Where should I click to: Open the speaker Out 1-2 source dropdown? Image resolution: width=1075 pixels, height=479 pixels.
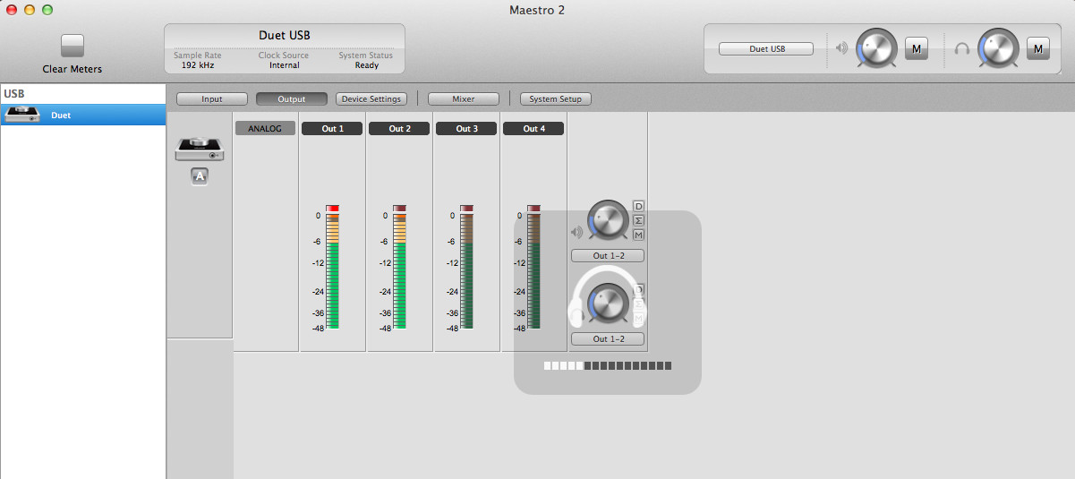click(608, 256)
